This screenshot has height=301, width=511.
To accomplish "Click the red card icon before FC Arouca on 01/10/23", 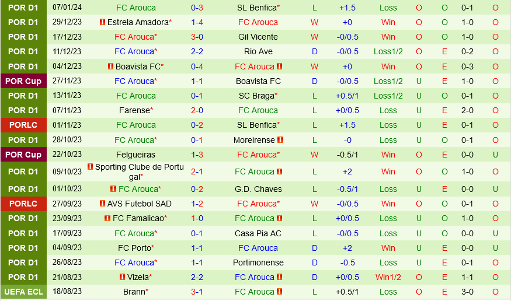I will pos(113,189).
